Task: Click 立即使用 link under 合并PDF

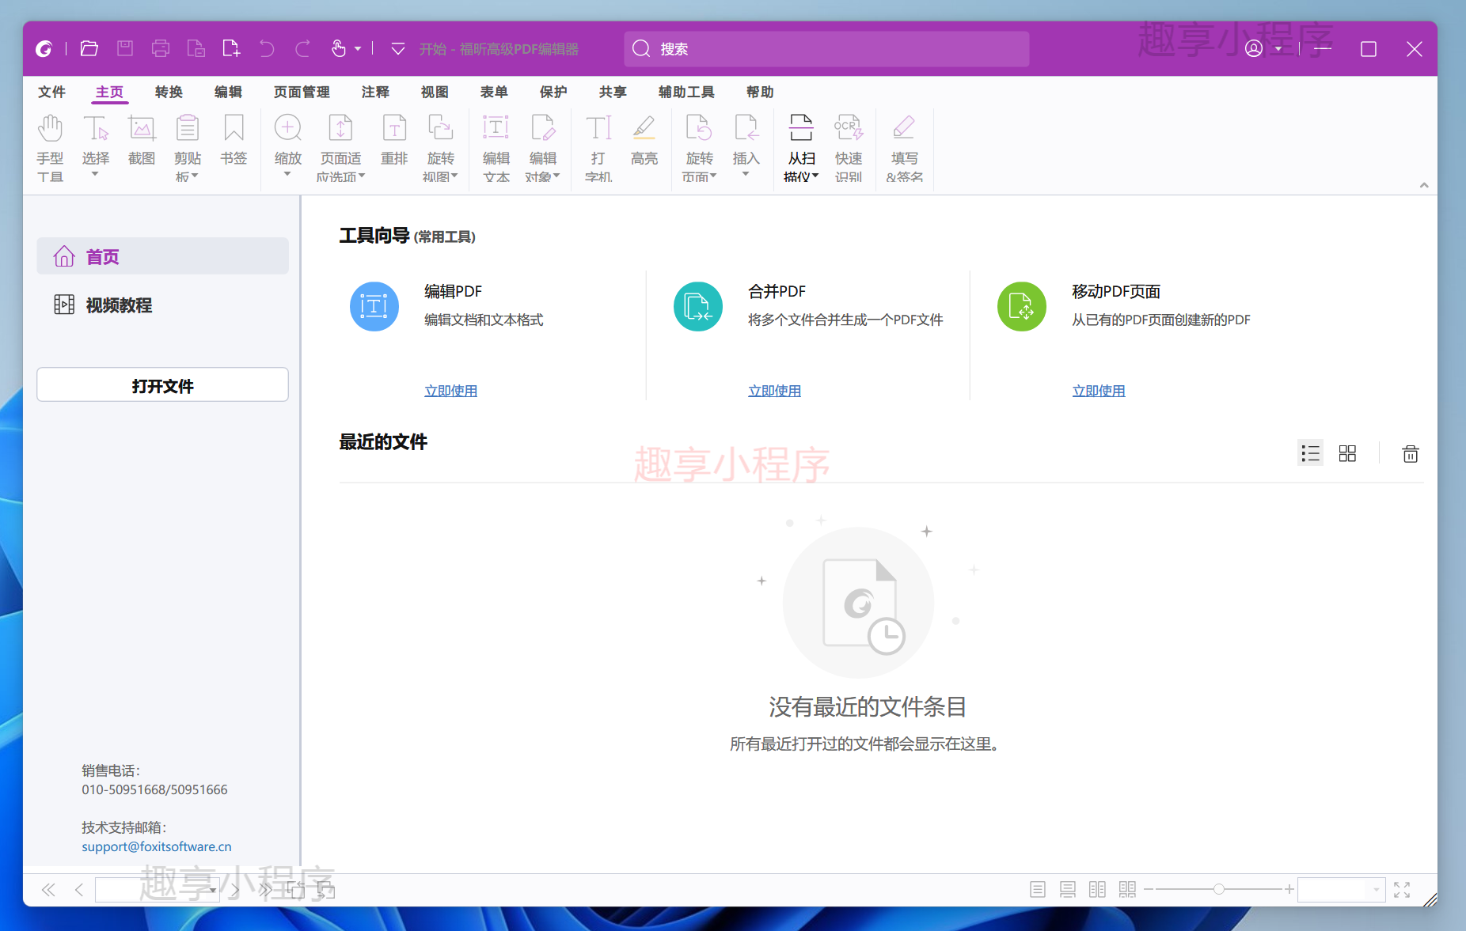Action: [x=775, y=391]
